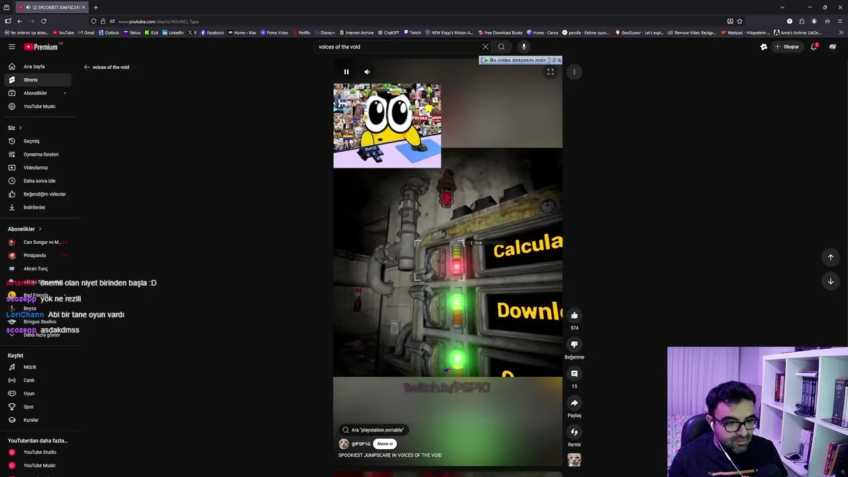848x477 pixels.
Task: Open the browser extensions puzzle icon
Action: (x=802, y=21)
